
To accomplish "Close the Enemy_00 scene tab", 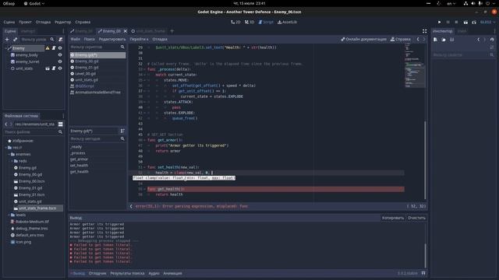I will pos(125,31).
